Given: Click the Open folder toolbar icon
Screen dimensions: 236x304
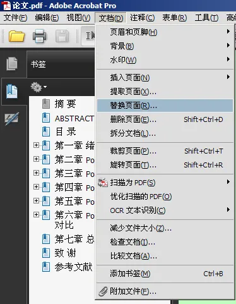Looking at the screenshot, I should (16, 36).
